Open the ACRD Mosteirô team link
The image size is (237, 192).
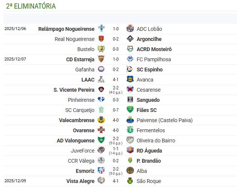click(x=154, y=49)
